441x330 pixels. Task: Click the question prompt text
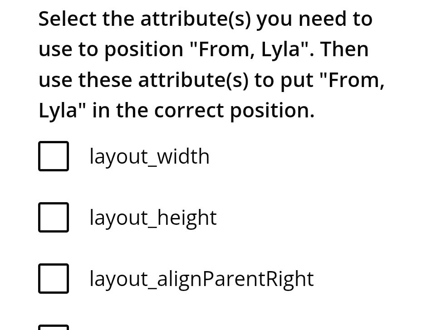[211, 63]
